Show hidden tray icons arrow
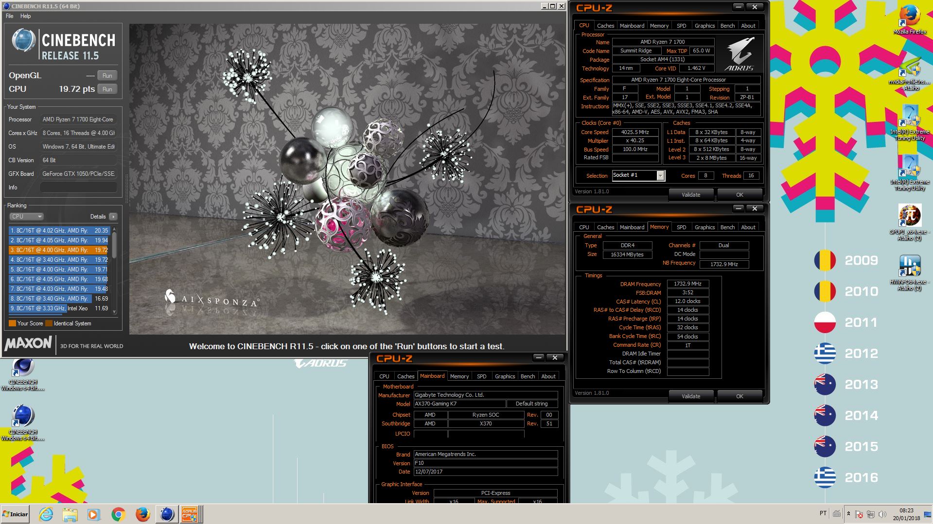Viewport: 933px width, 524px height. [x=848, y=514]
